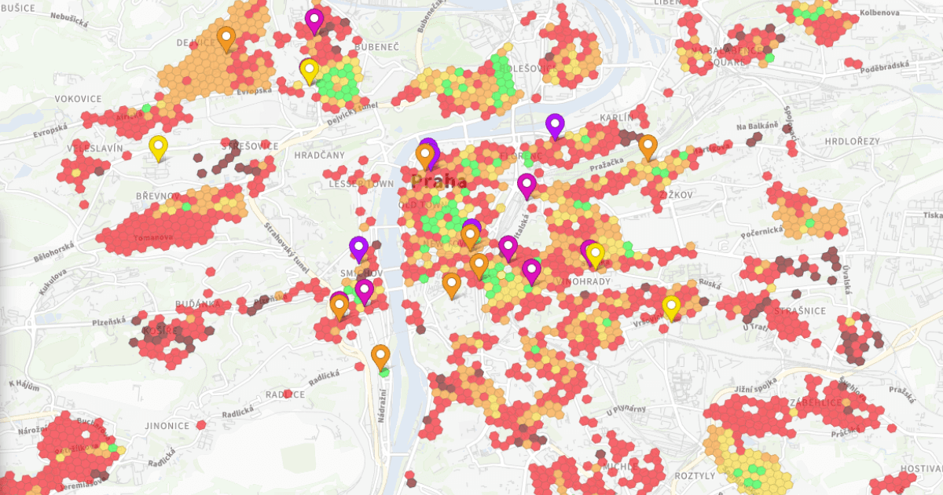Click the Vinohrady district label
Viewport: 943px width, 495px height.
coord(585,282)
